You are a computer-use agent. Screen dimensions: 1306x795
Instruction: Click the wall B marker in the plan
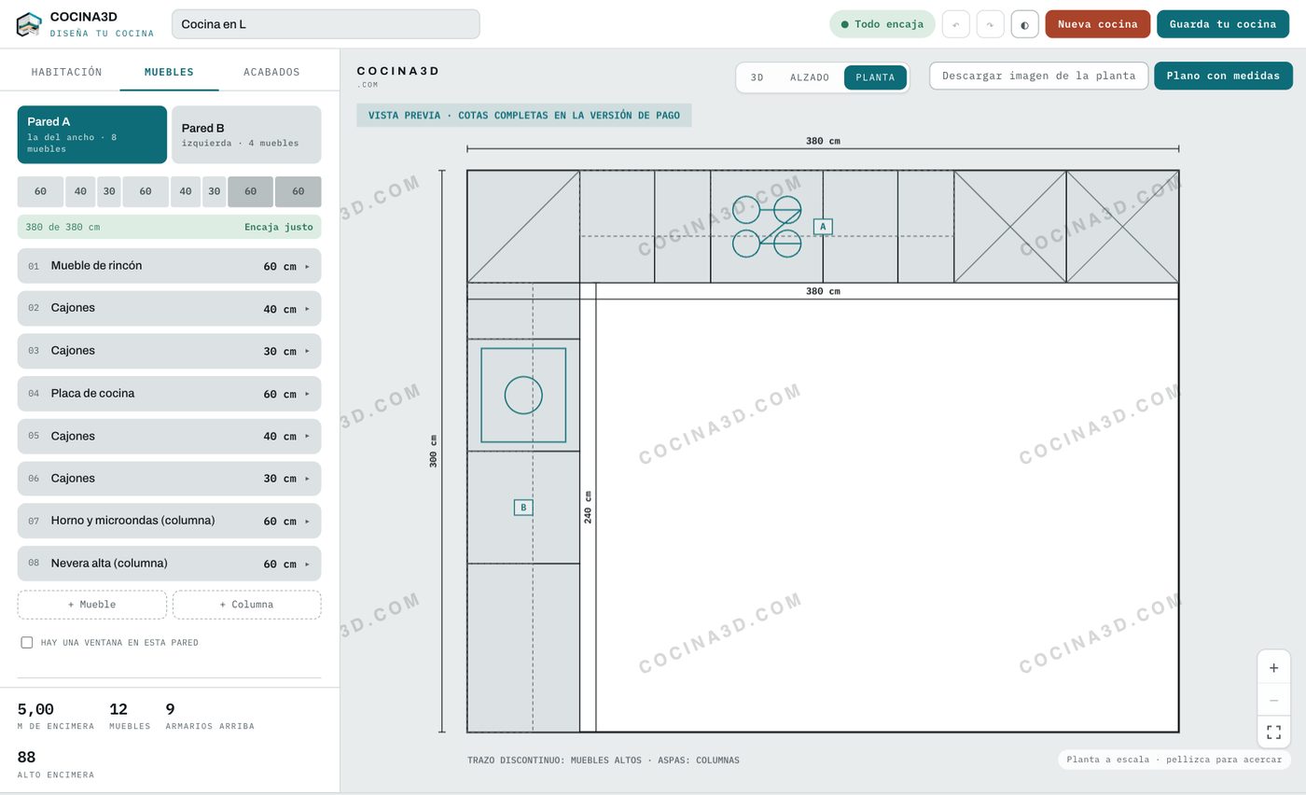coord(523,508)
